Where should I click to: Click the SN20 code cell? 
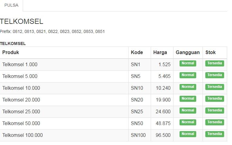click(x=140, y=100)
